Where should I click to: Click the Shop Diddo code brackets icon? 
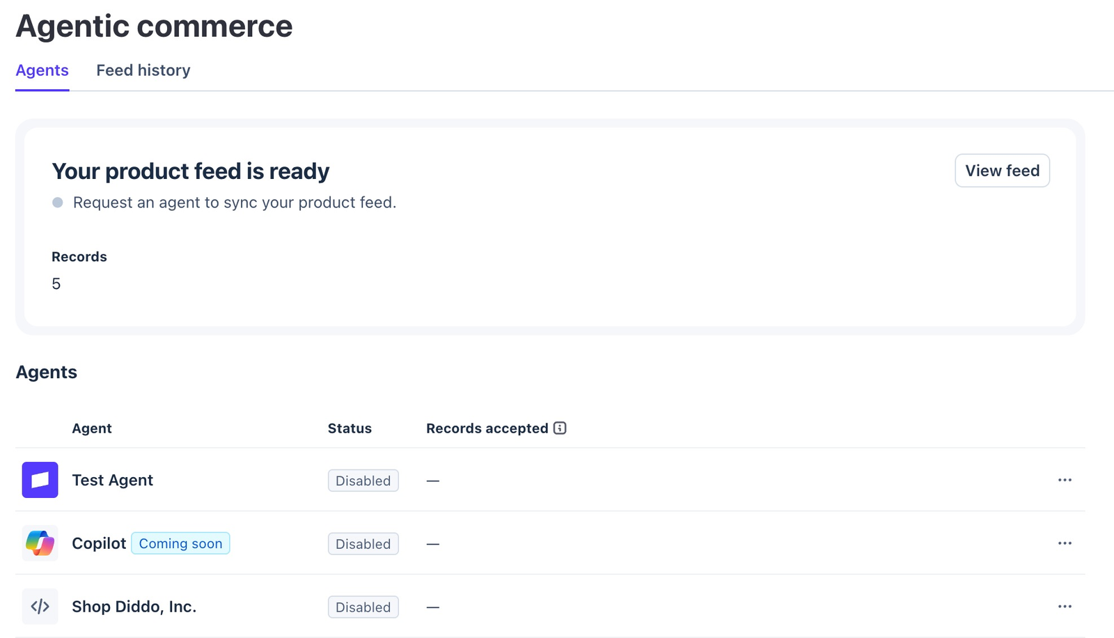[40, 607]
